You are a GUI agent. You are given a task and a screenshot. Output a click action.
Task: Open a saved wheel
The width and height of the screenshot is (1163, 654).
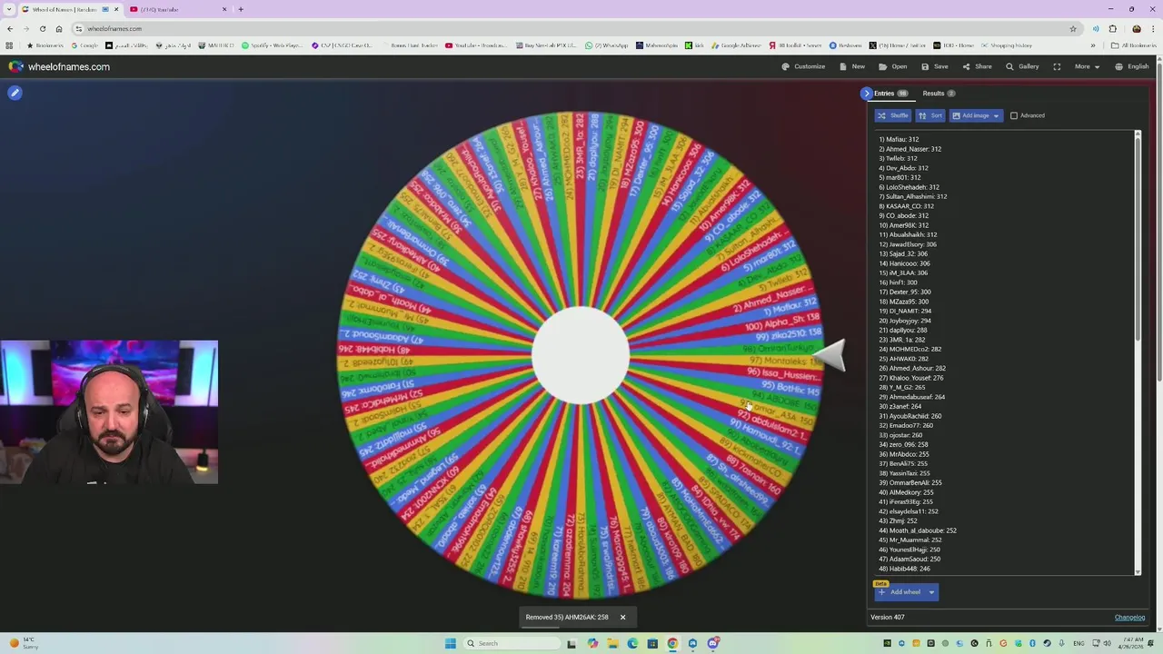(893, 66)
